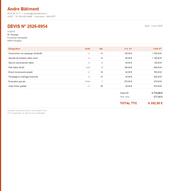This screenshot has height=191, width=170.
Task: Click the TOTAL TTC amount 6 352,50 €
Action: pos(155,103)
